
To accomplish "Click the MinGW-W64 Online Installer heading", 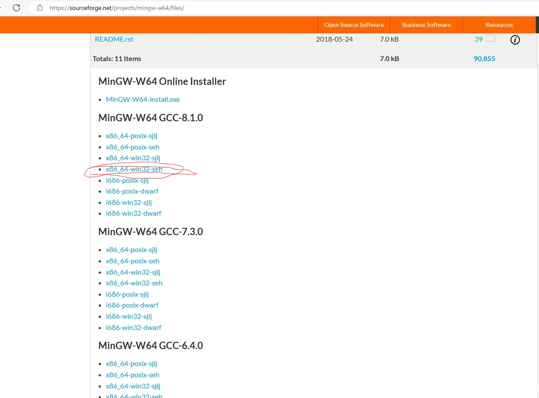I will pos(162,81).
